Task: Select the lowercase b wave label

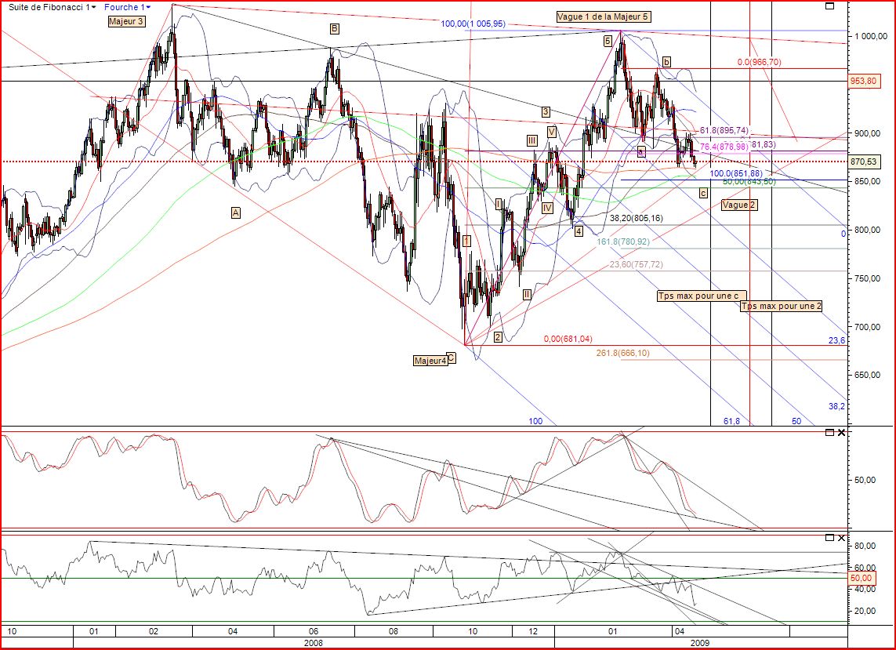Action: tap(667, 62)
